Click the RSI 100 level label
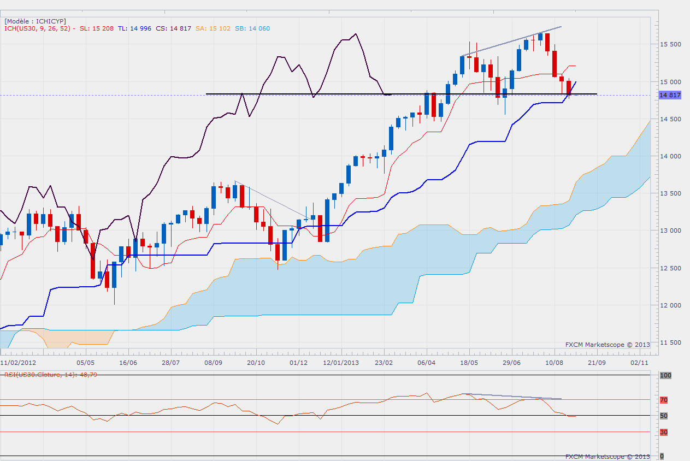Screen dimensions: 690x461 point(665,376)
